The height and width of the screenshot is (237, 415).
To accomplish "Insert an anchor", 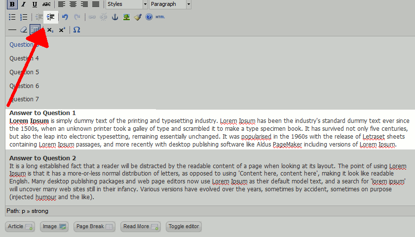I will click(115, 17).
